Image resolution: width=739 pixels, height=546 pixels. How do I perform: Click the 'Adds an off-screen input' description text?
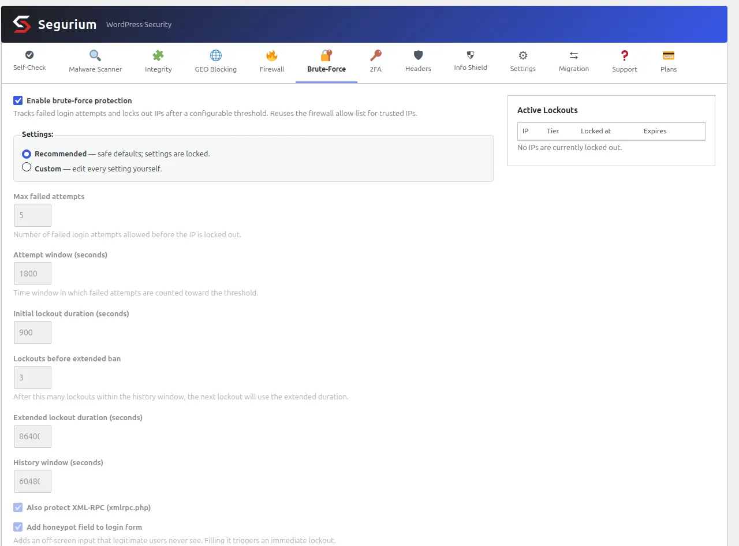[x=174, y=541]
